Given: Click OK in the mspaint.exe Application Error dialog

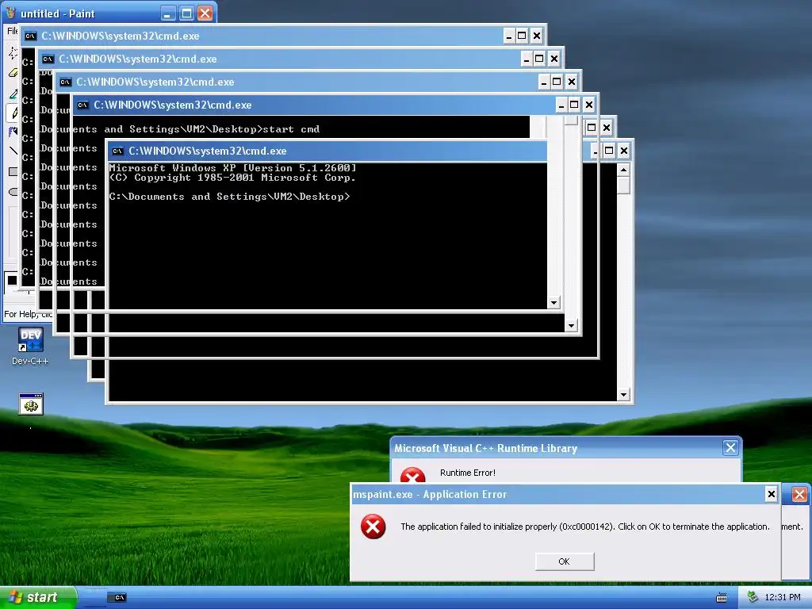Looking at the screenshot, I should tap(565, 561).
